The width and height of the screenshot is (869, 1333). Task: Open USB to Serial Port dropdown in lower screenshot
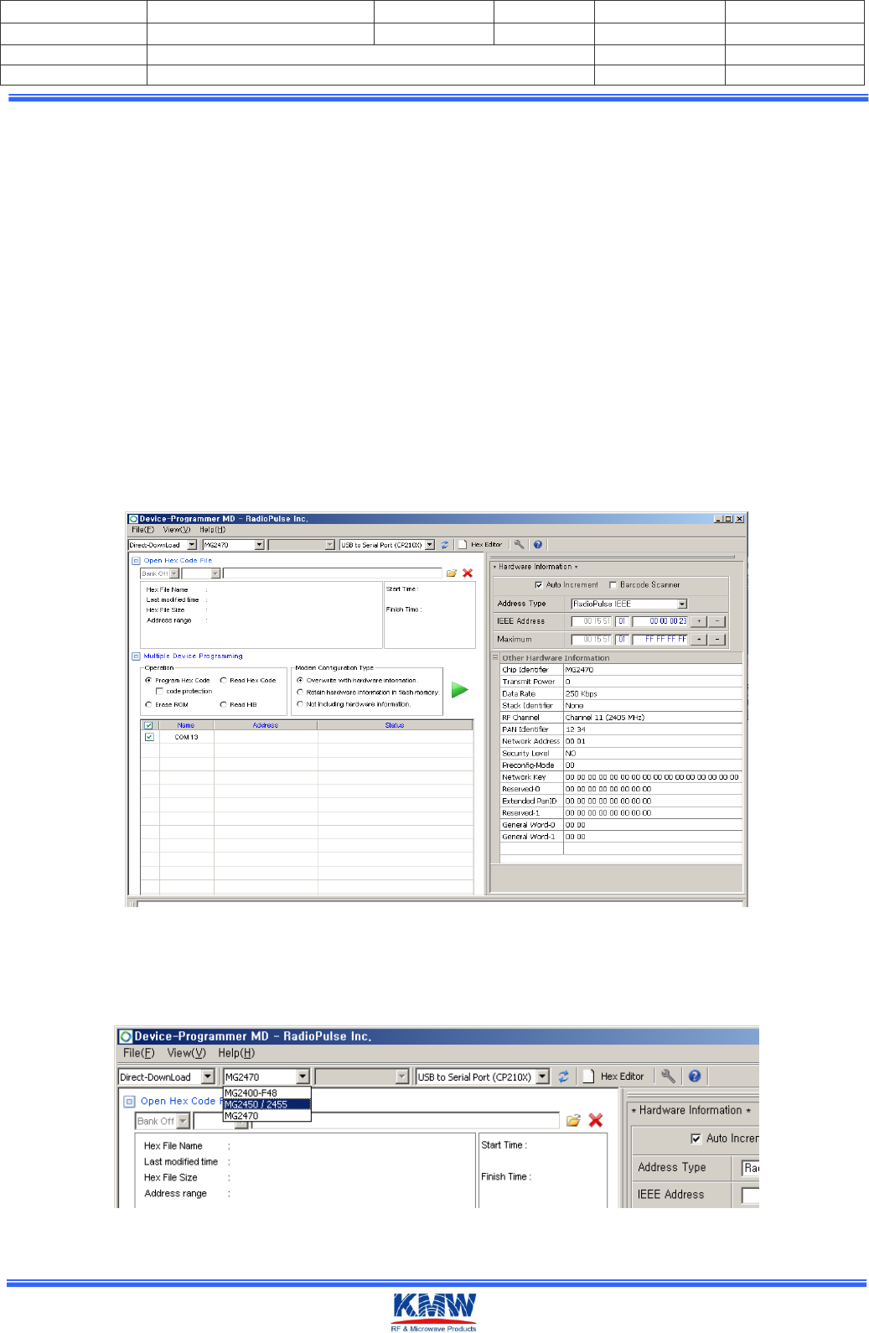(x=542, y=1076)
